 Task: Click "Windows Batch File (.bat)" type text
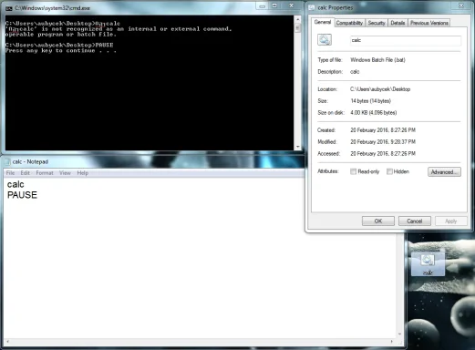point(377,60)
